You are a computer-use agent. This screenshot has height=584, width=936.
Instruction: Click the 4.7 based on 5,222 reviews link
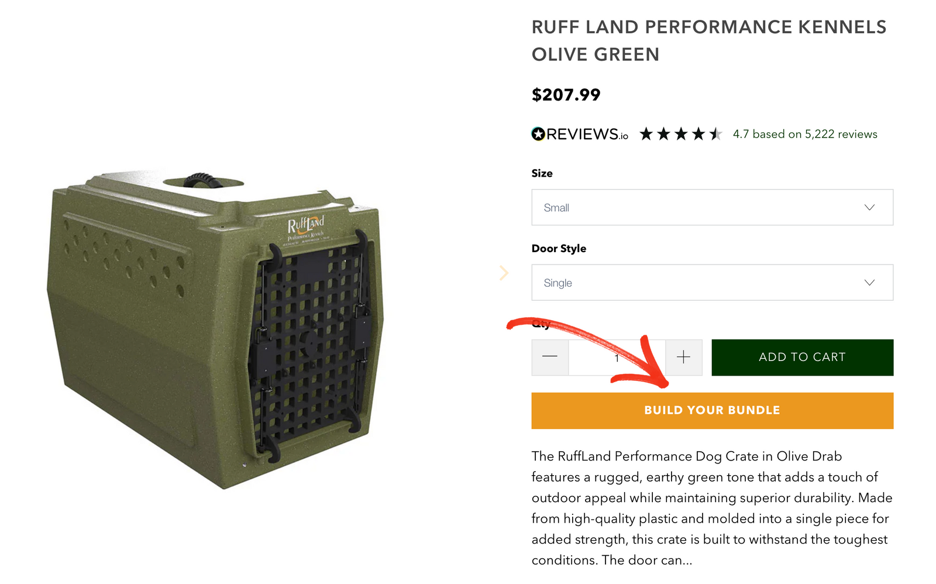click(x=804, y=133)
